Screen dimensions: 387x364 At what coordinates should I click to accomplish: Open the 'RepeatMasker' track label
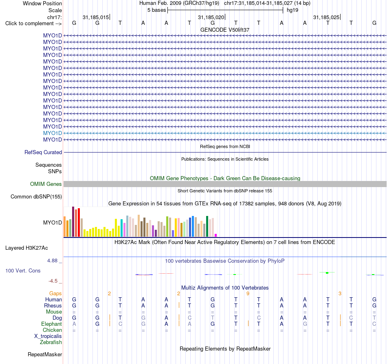click(x=45, y=354)
